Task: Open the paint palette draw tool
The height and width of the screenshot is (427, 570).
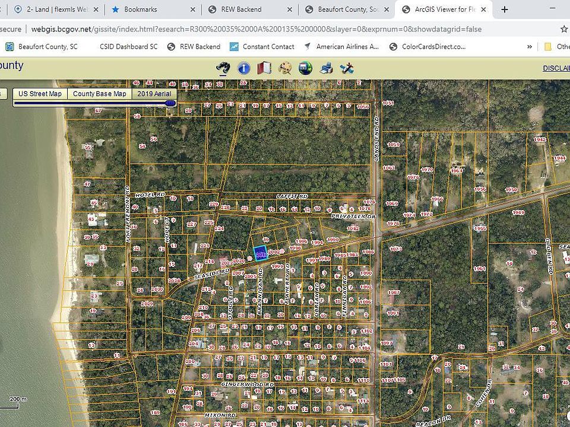Action: (285, 68)
